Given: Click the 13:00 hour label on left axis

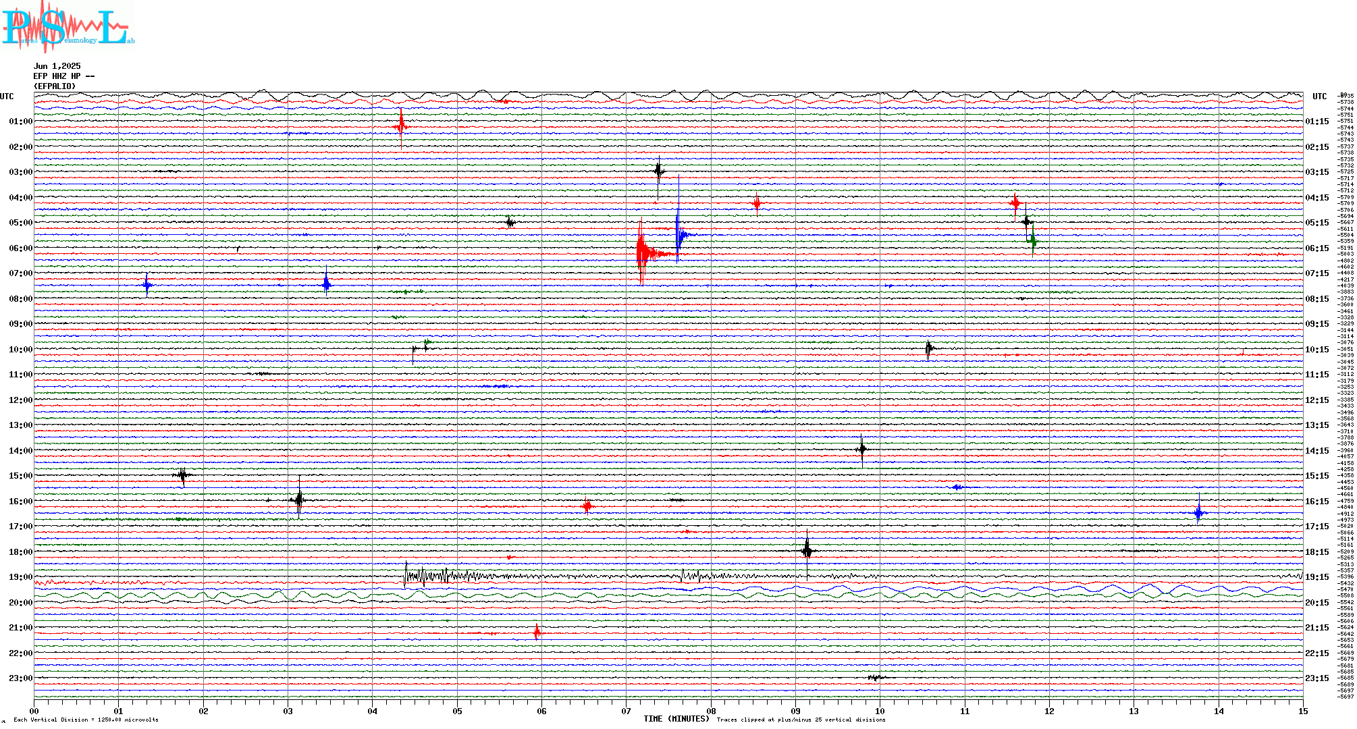Looking at the screenshot, I should tap(21, 425).
